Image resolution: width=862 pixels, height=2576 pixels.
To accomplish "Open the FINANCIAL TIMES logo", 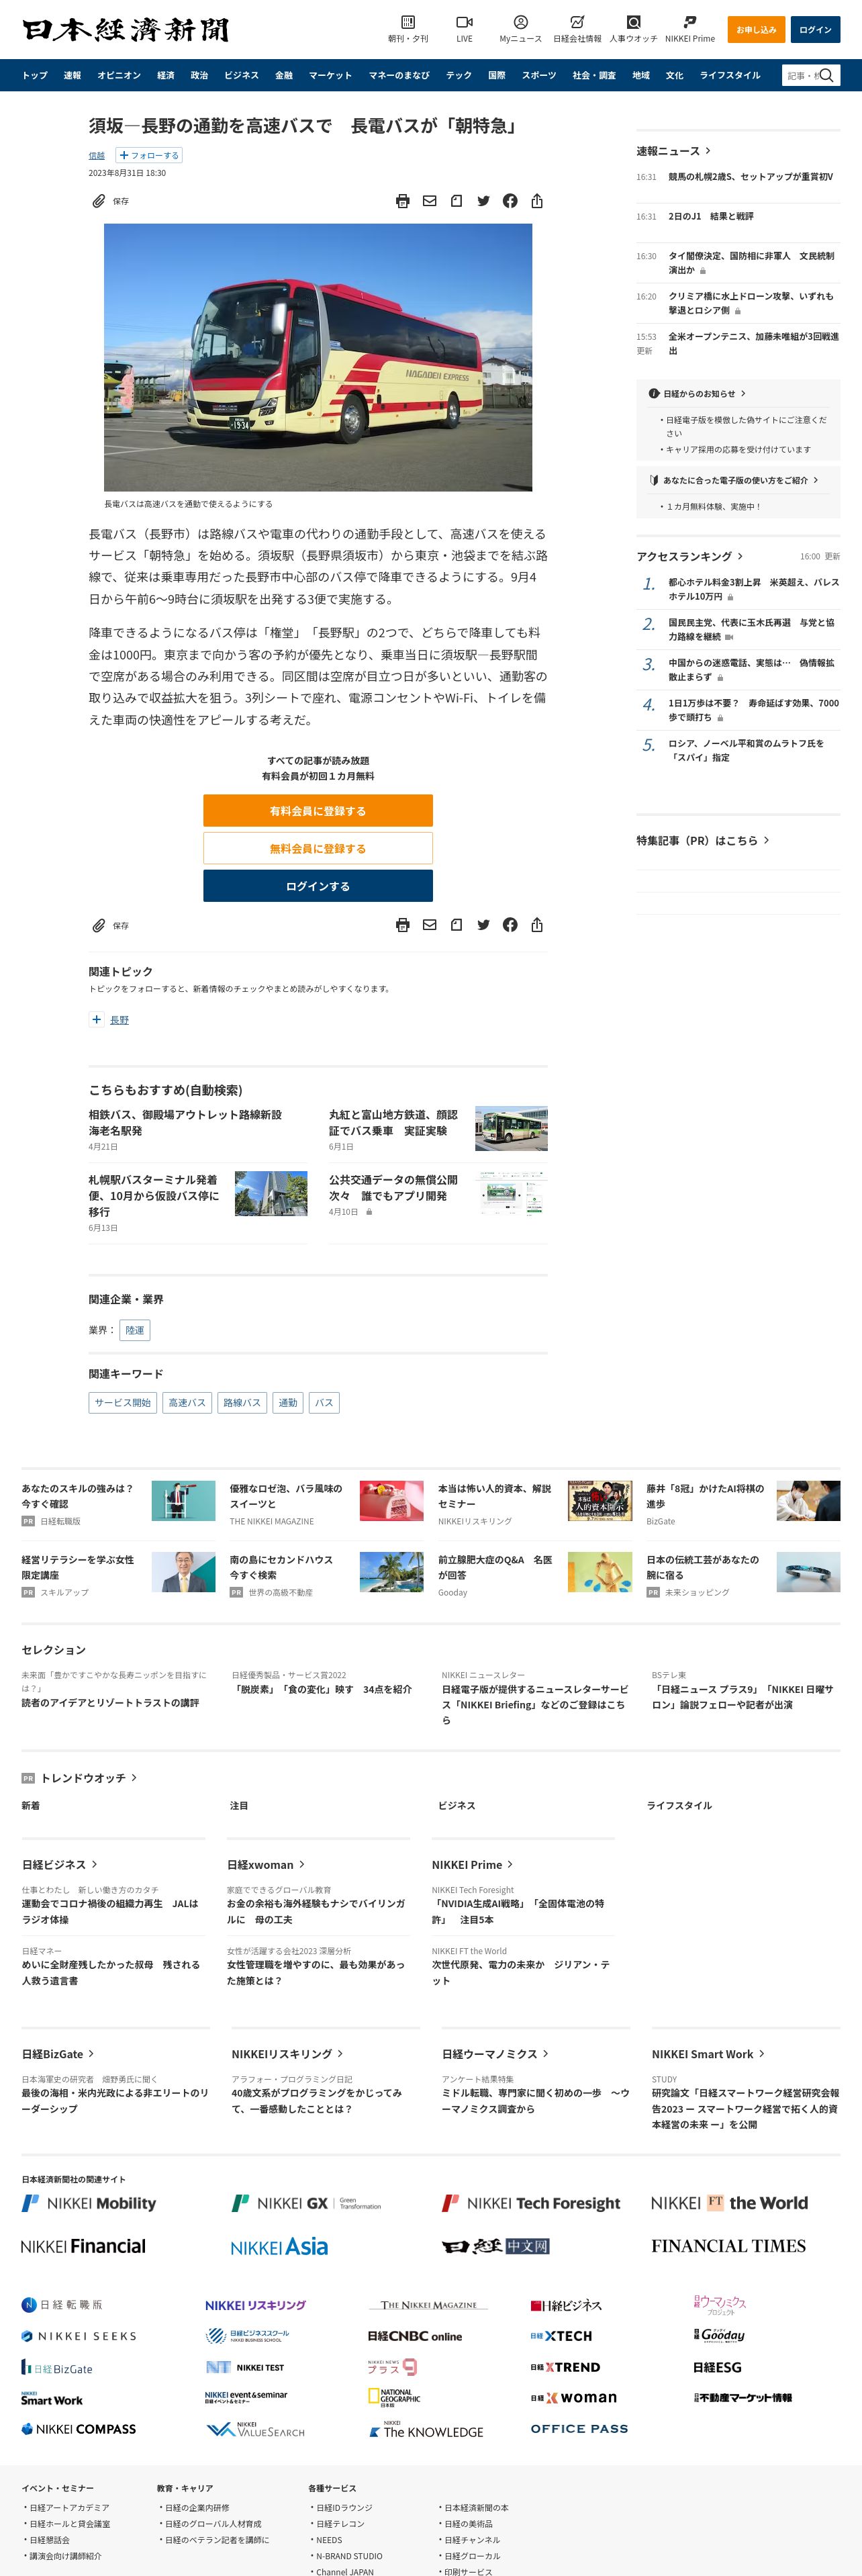I will point(728,2246).
